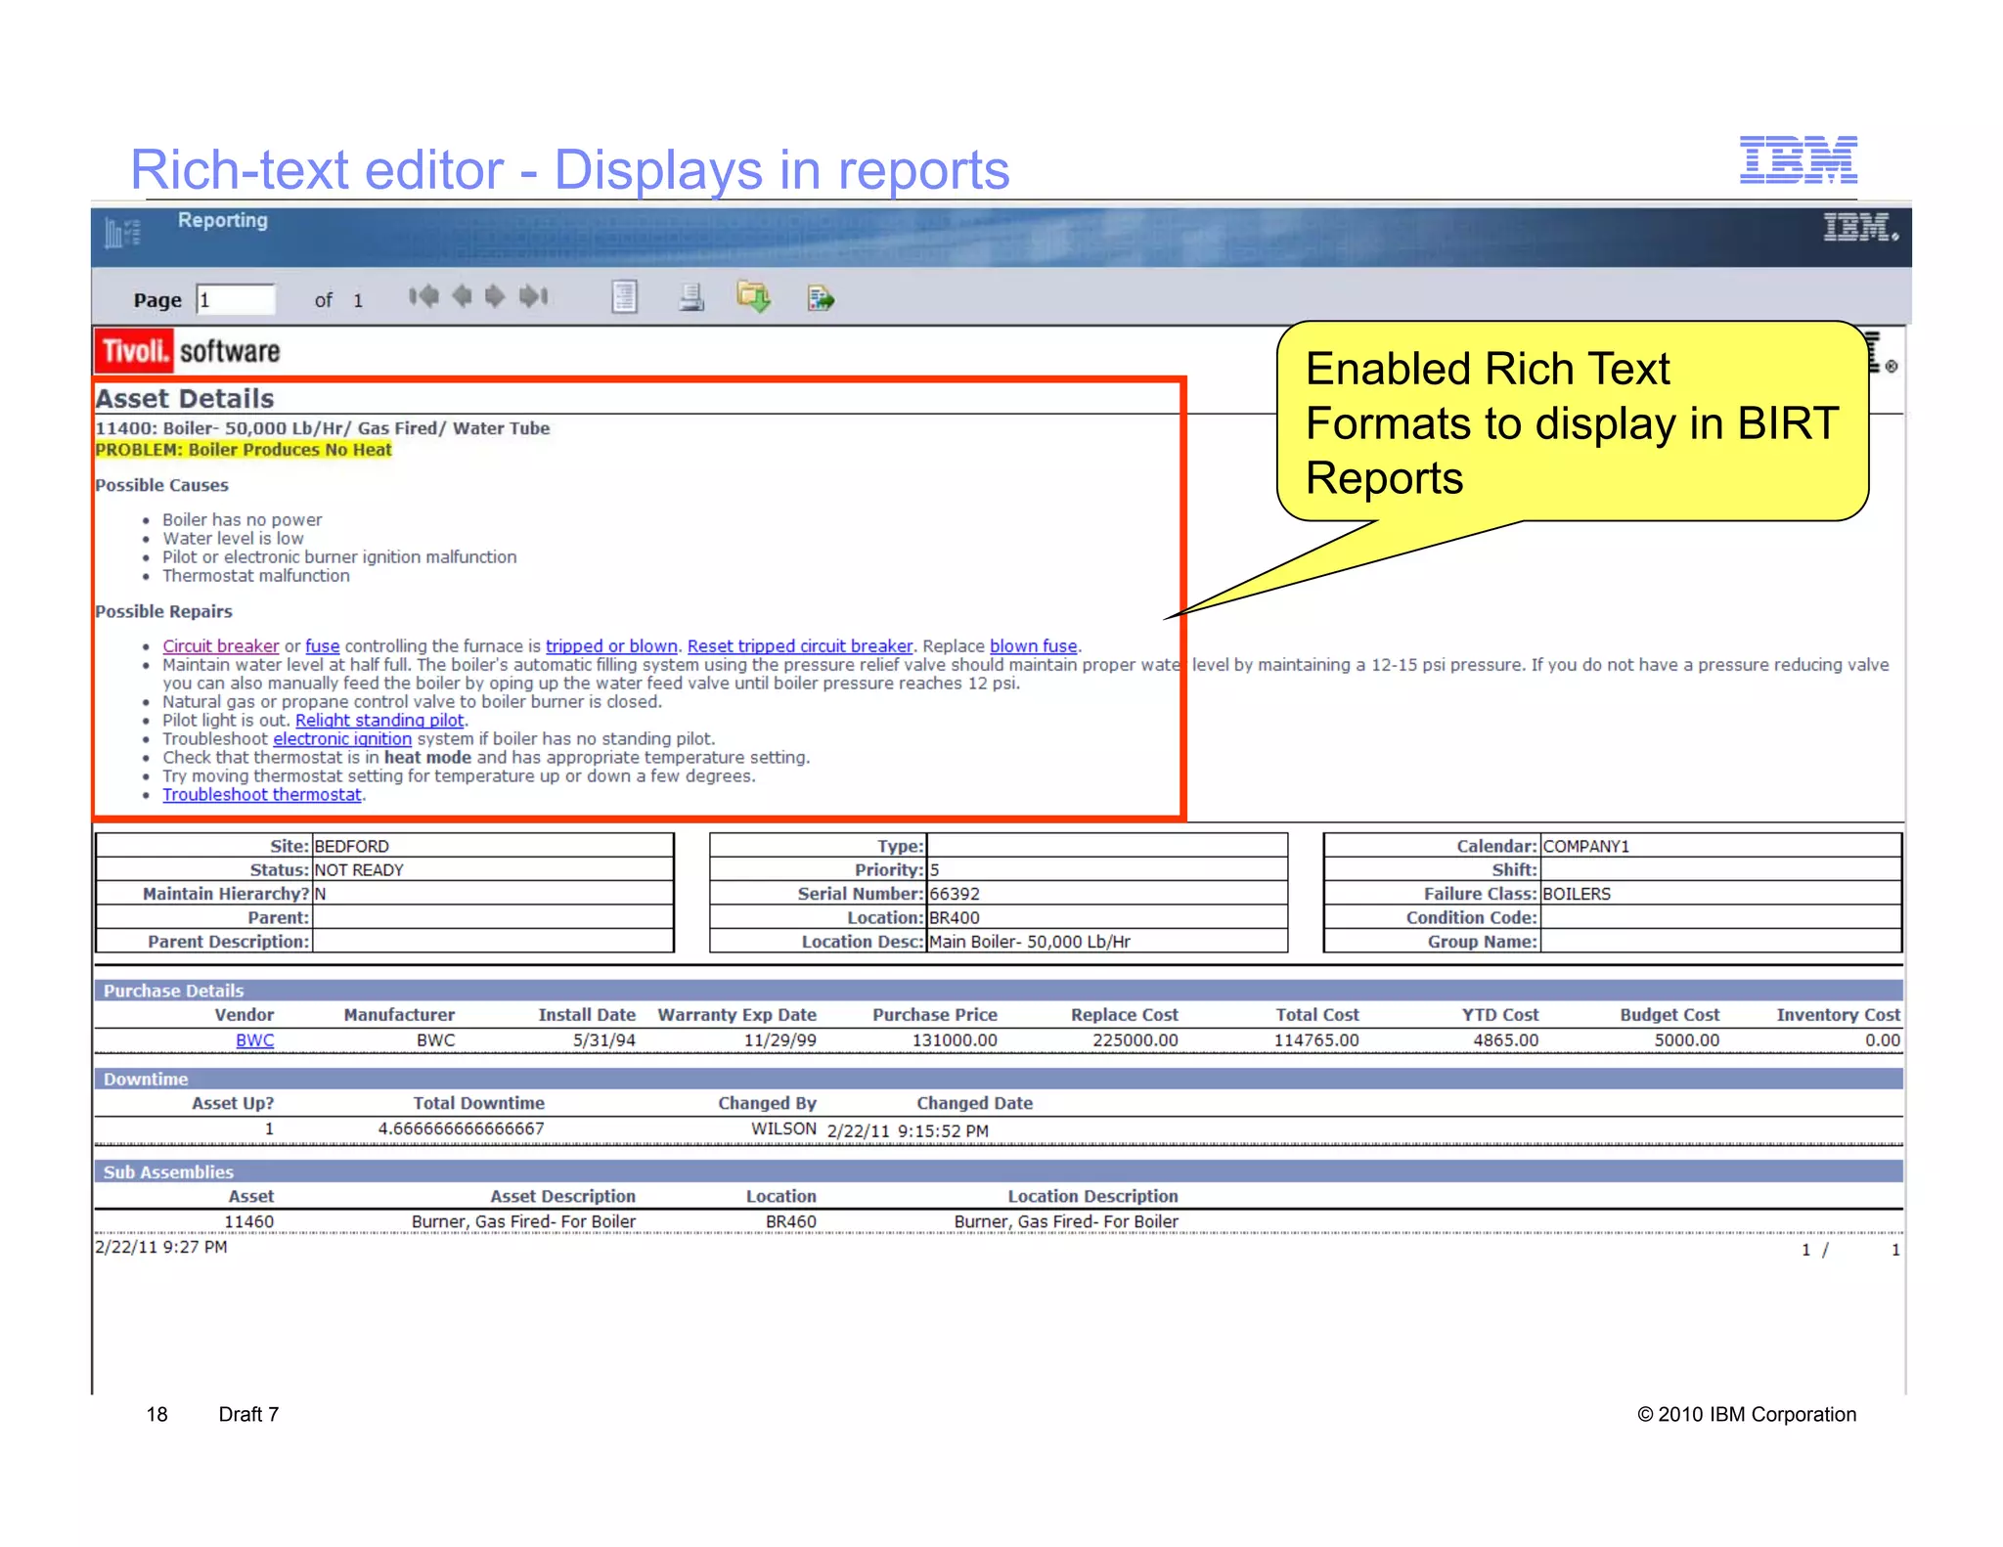Image resolution: width=2003 pixels, height=1547 pixels.
Task: Click total downtime 4.666666666666667
Action: [462, 1128]
